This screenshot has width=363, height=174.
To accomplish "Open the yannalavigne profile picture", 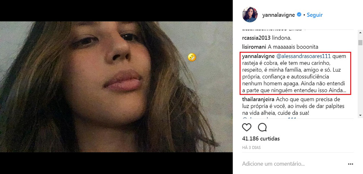I will tap(249, 15).
